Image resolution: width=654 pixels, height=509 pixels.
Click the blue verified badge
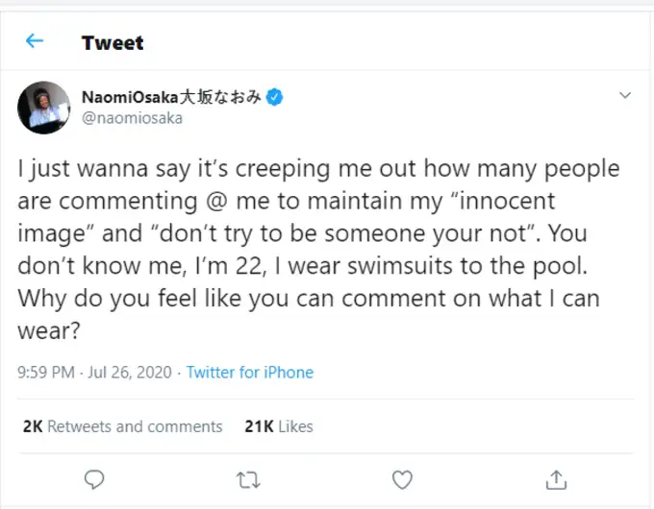274,97
